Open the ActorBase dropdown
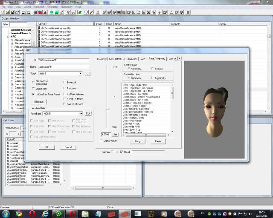The width and height of the screenshot is (273, 218). 81,114
